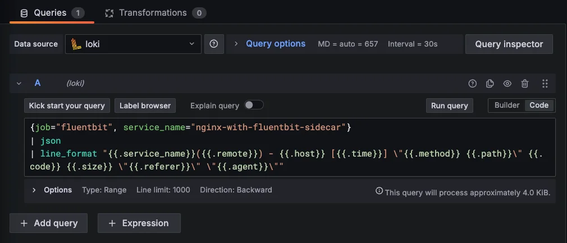Click the info icon beside query size notice
Viewport: 567px width, 243px height.
click(379, 192)
